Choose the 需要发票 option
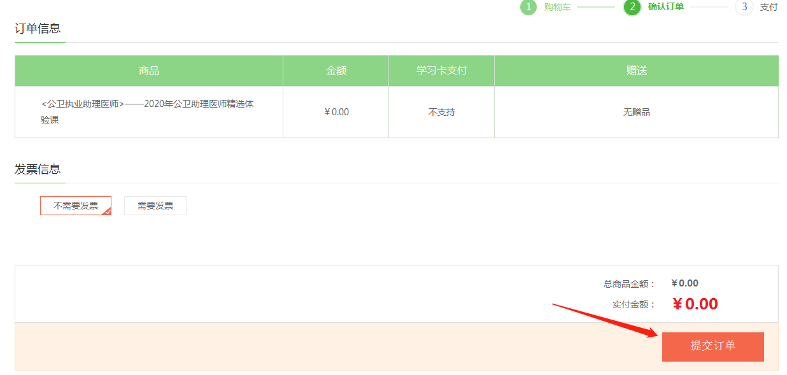The image size is (787, 375). 155,206
